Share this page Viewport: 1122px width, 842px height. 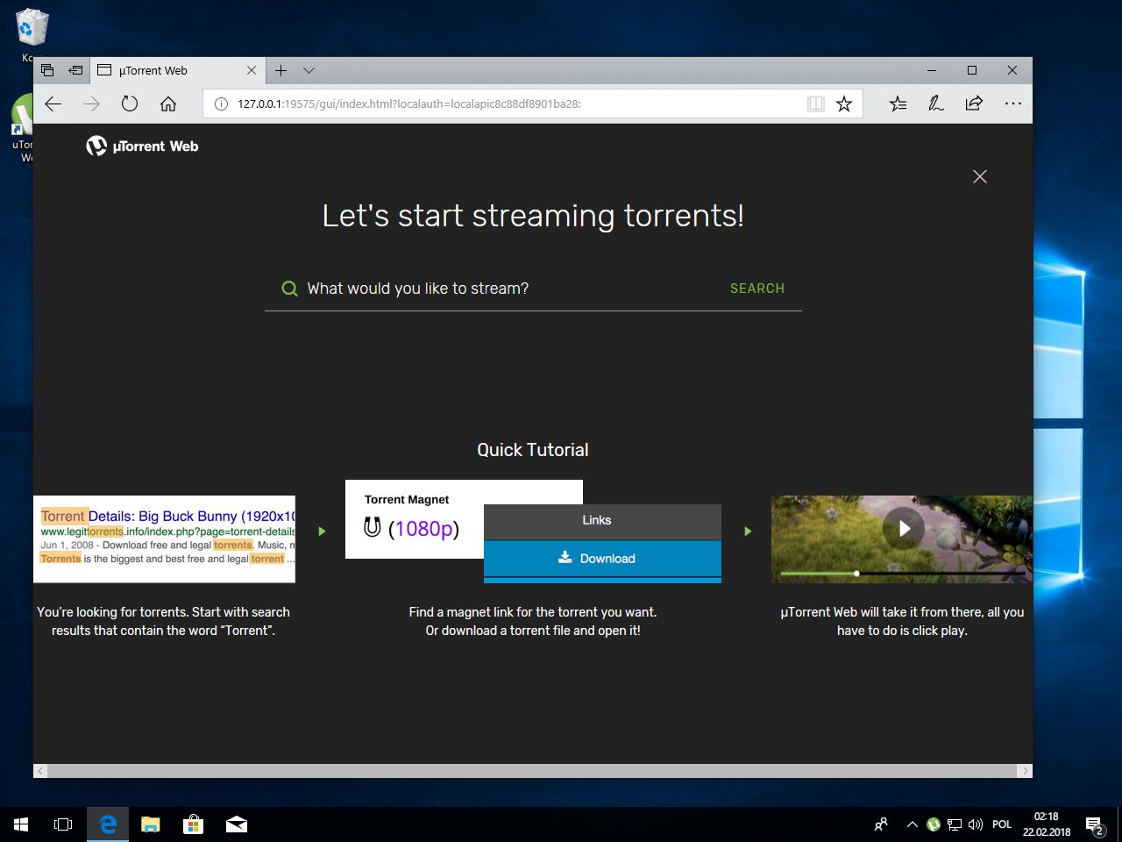coord(974,103)
